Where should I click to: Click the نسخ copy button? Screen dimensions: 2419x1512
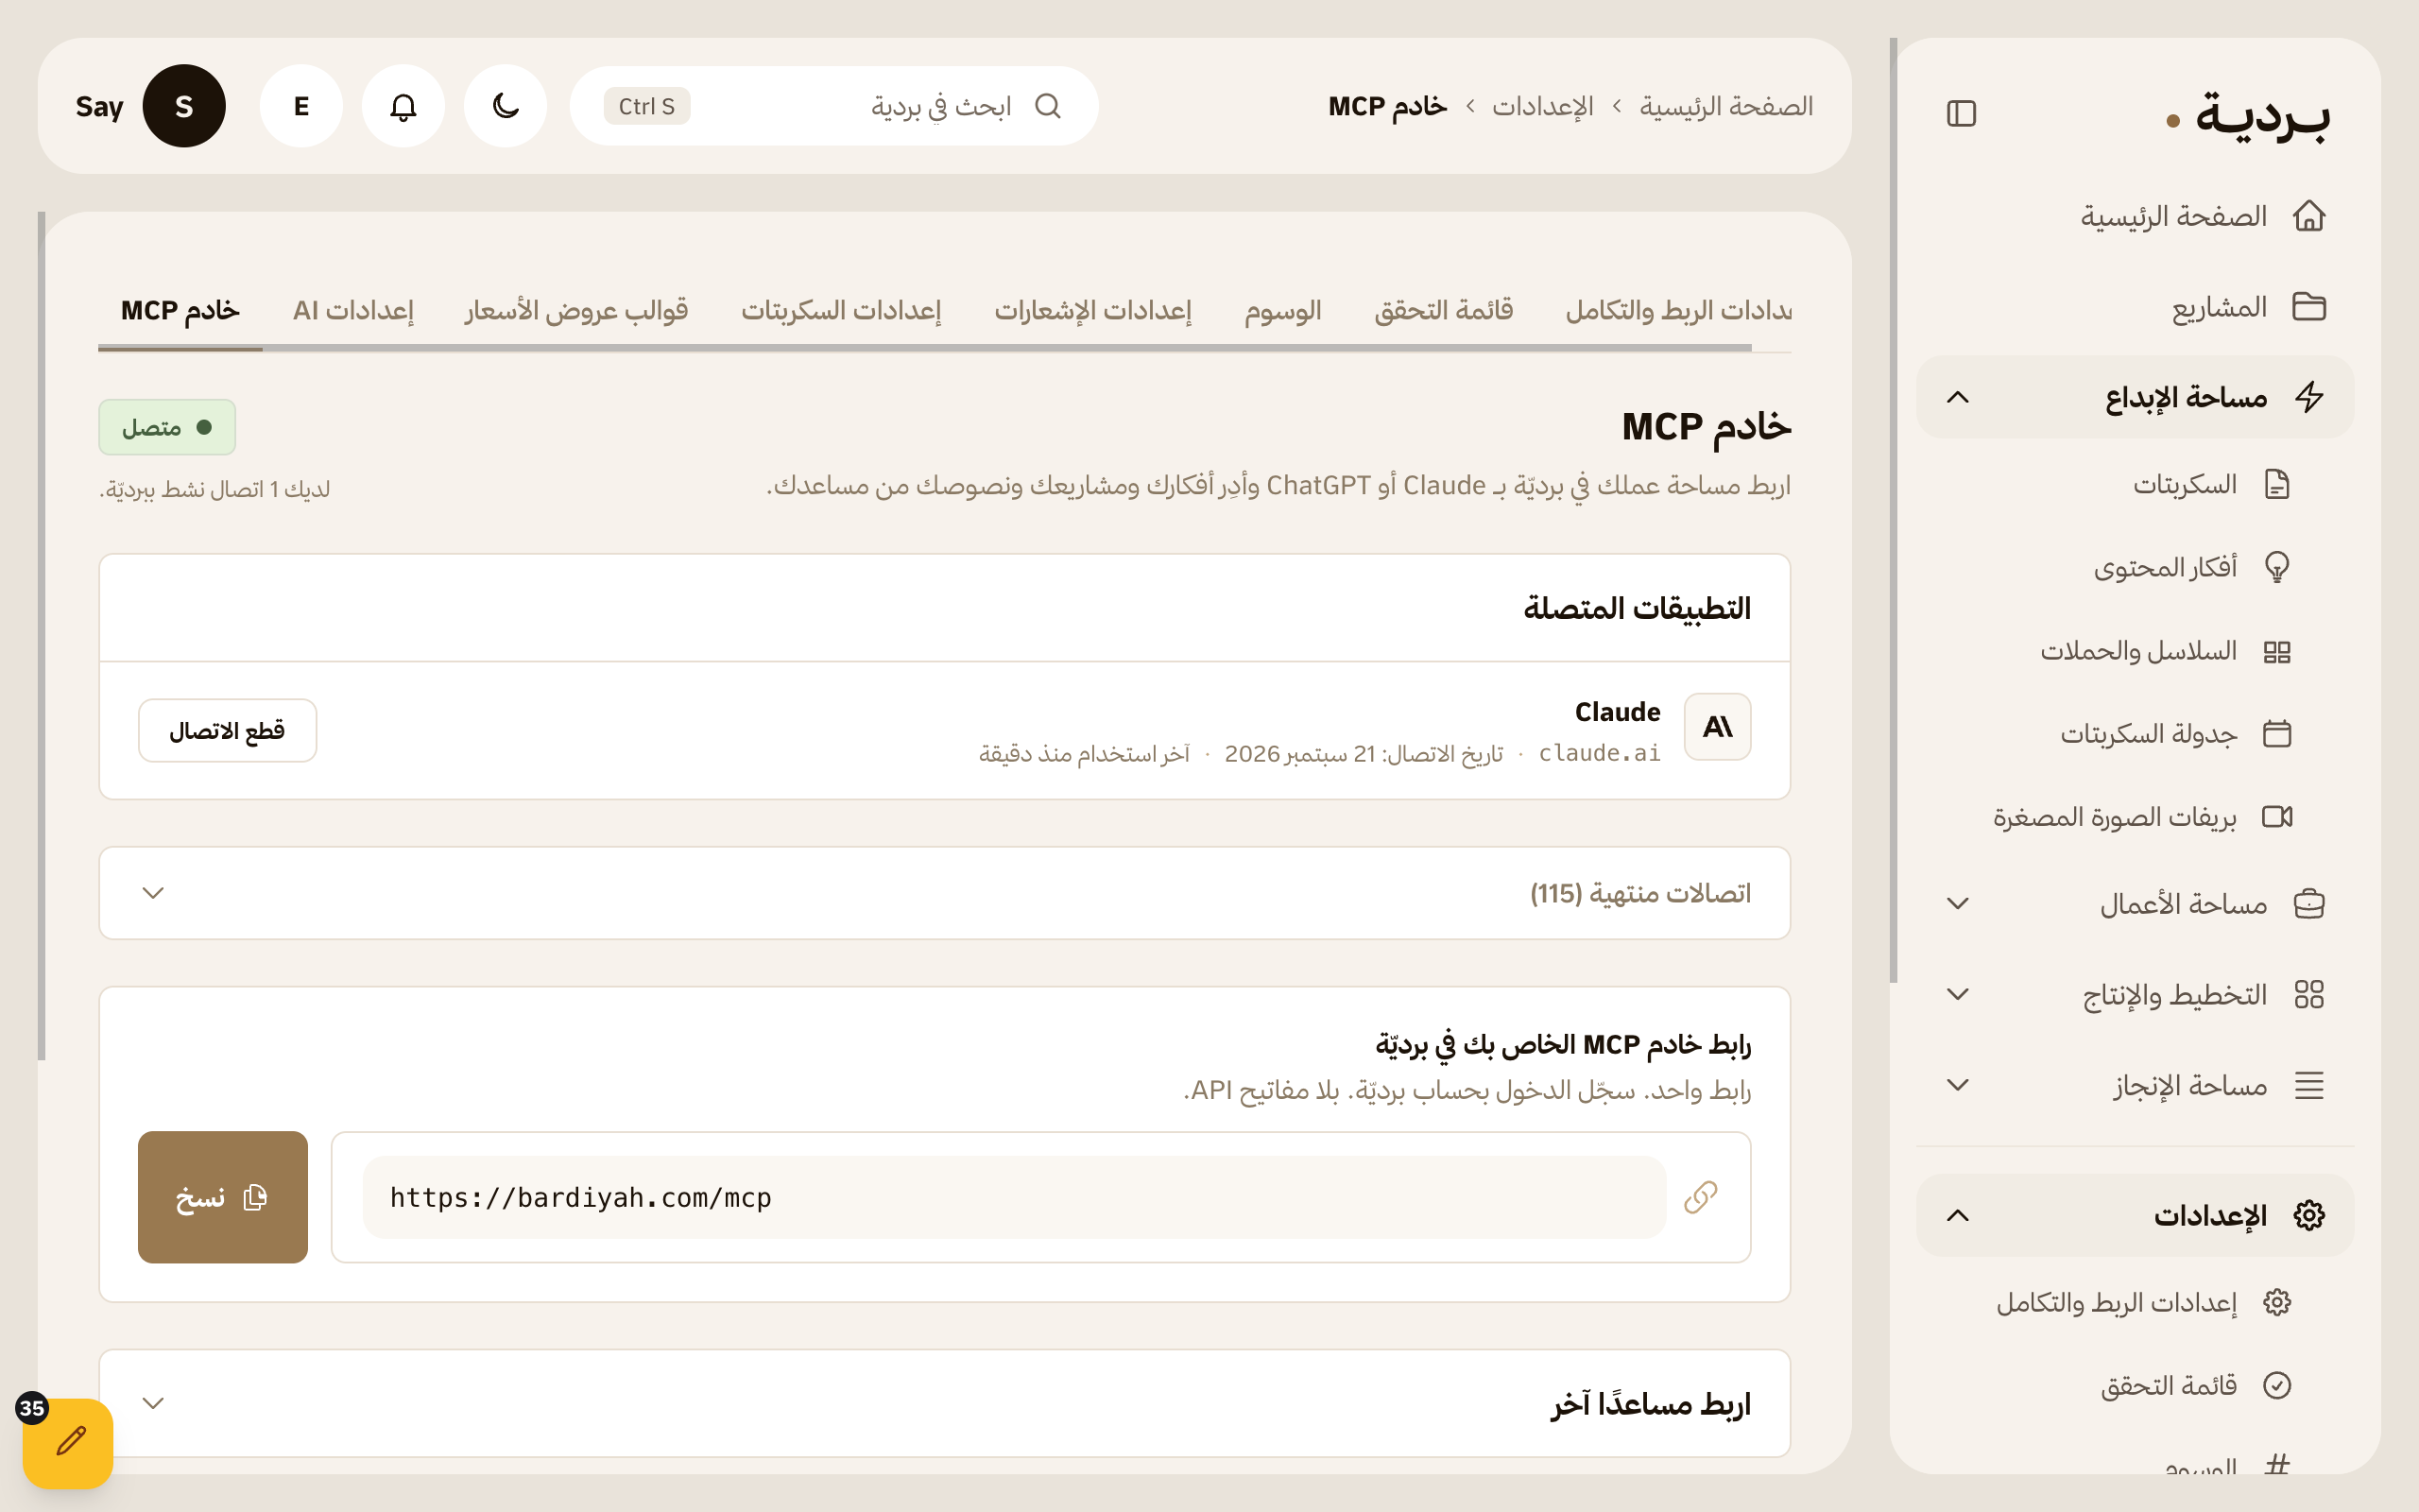tap(223, 1197)
